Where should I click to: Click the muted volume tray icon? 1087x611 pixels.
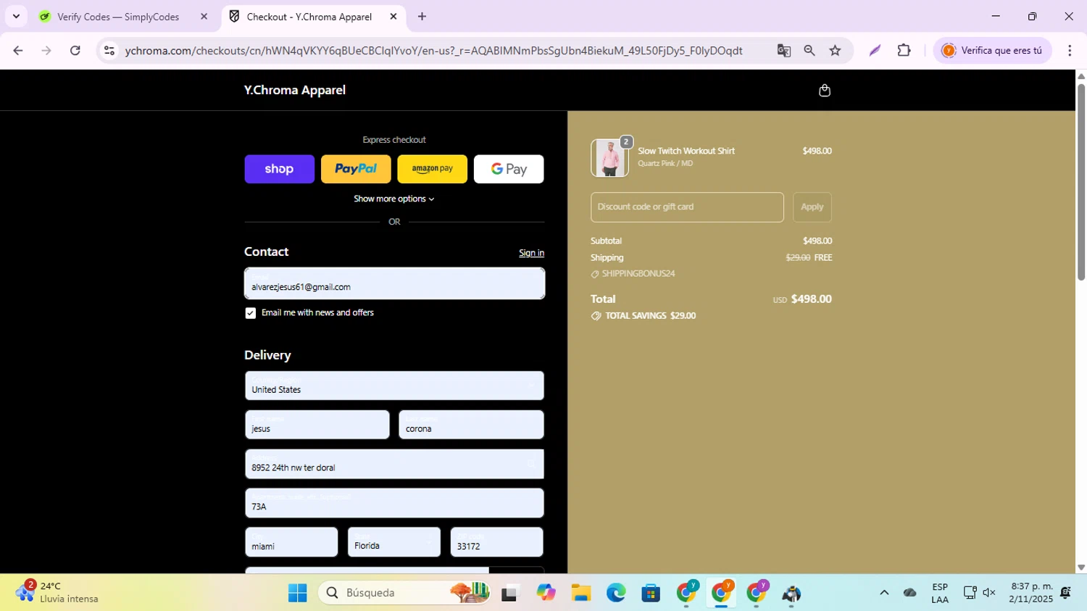[x=989, y=593]
